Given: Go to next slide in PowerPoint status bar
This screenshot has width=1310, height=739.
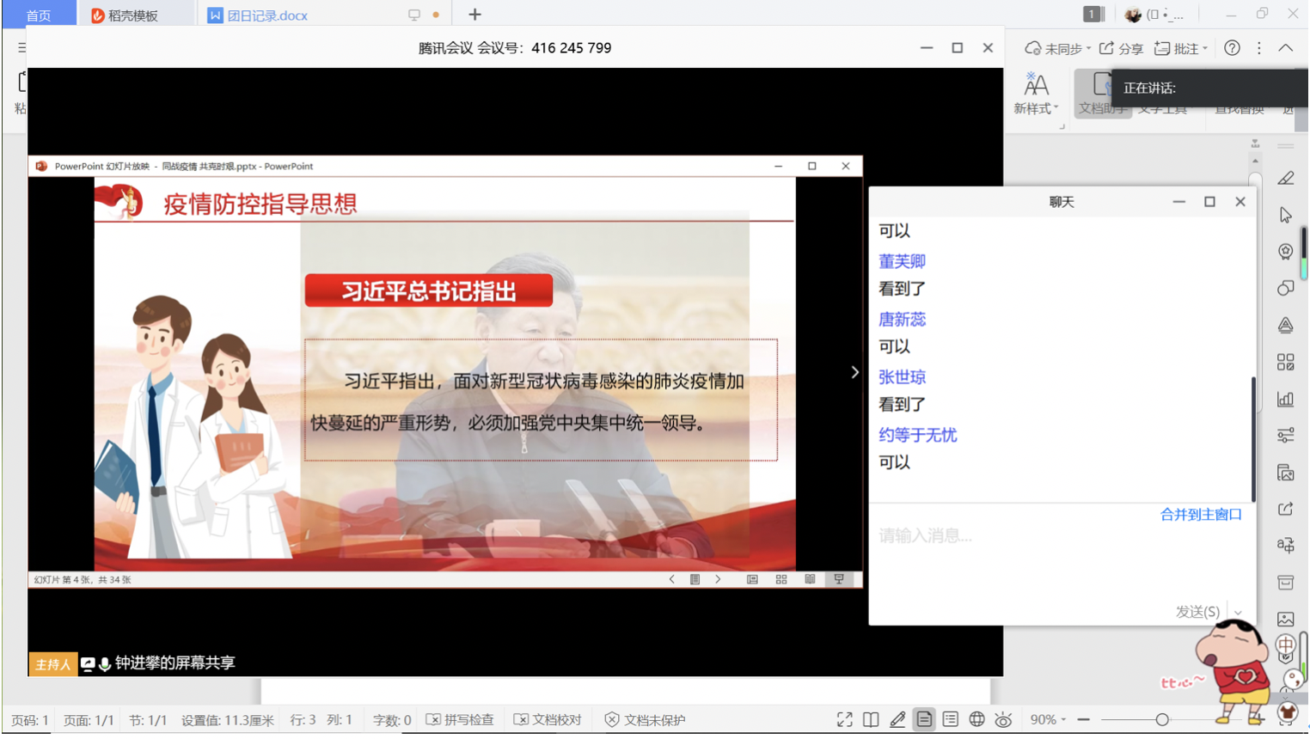Looking at the screenshot, I should [x=718, y=580].
